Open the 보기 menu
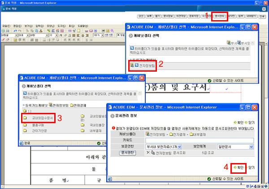The height and width of the screenshot is (189, 269). 29,26
